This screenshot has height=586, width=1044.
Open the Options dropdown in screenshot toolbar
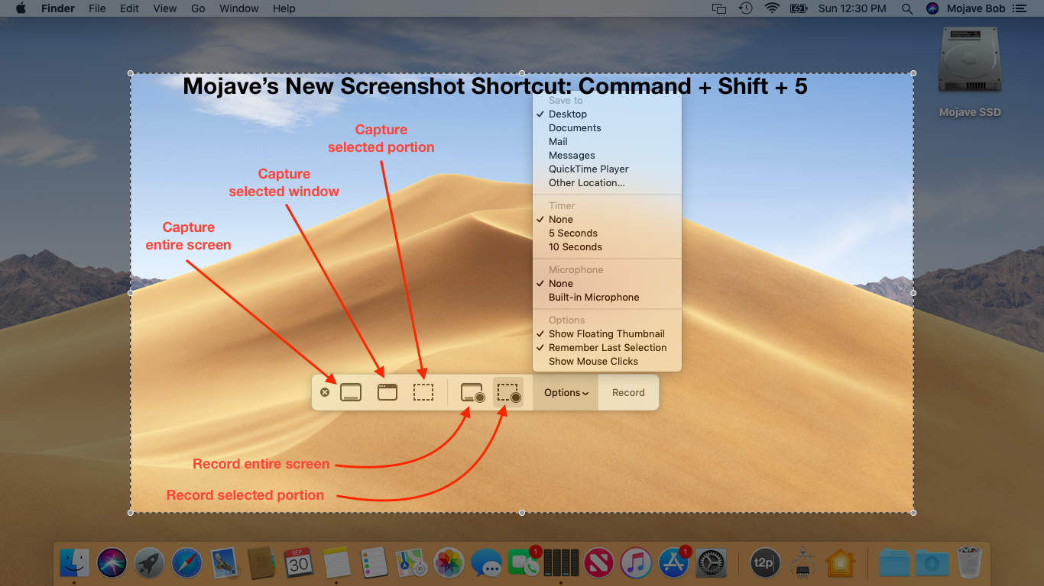(x=566, y=392)
